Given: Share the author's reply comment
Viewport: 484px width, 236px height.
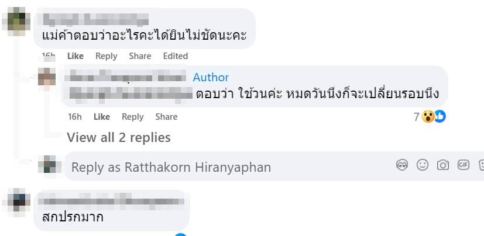Looking at the screenshot, I should click(x=166, y=117).
